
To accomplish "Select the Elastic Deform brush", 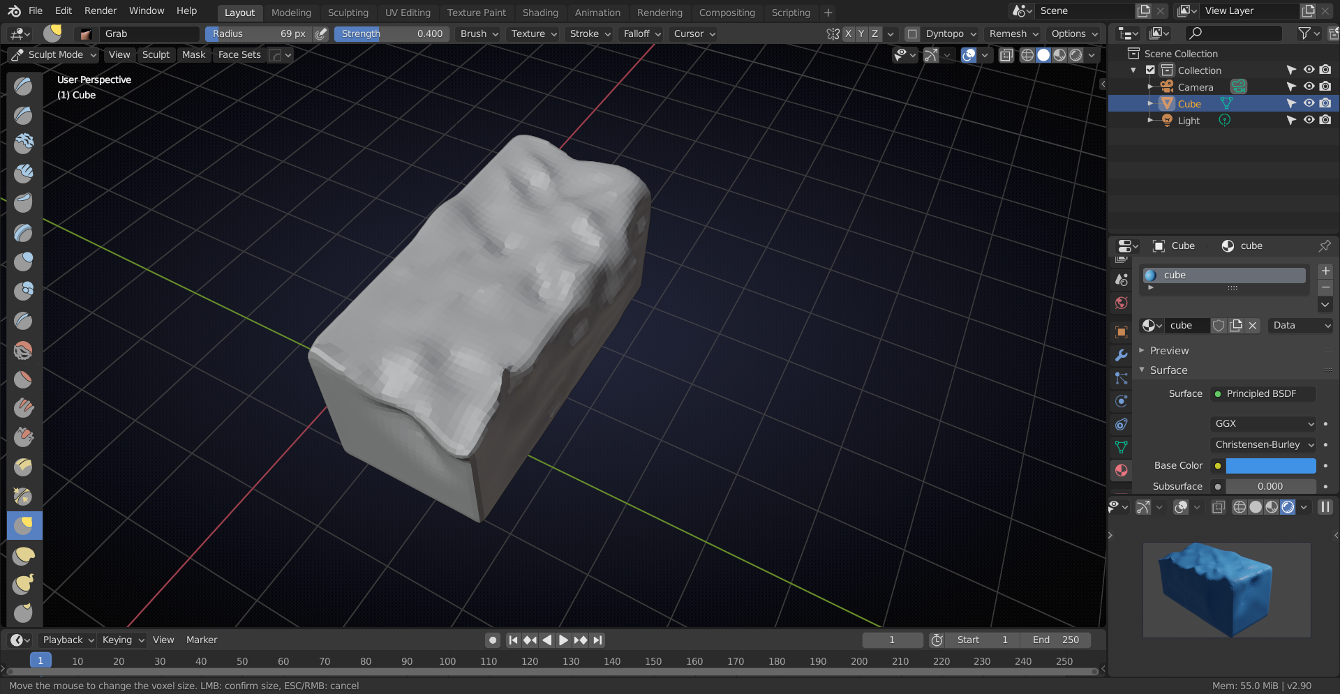I will pos(24,555).
